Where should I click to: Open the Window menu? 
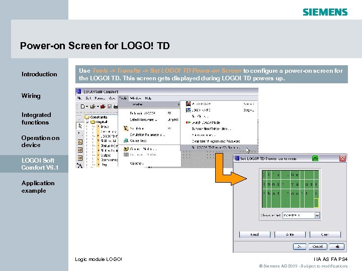point(136,98)
